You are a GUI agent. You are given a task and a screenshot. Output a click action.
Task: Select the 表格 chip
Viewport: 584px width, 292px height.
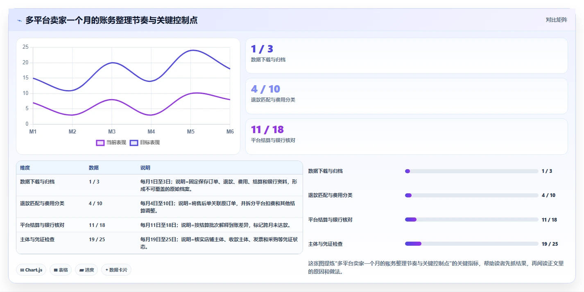click(61, 270)
